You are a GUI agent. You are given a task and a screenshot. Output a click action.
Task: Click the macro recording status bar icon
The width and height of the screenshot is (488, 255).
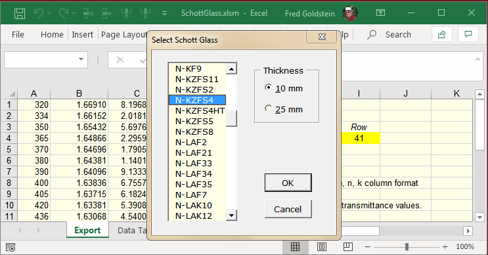point(11,247)
